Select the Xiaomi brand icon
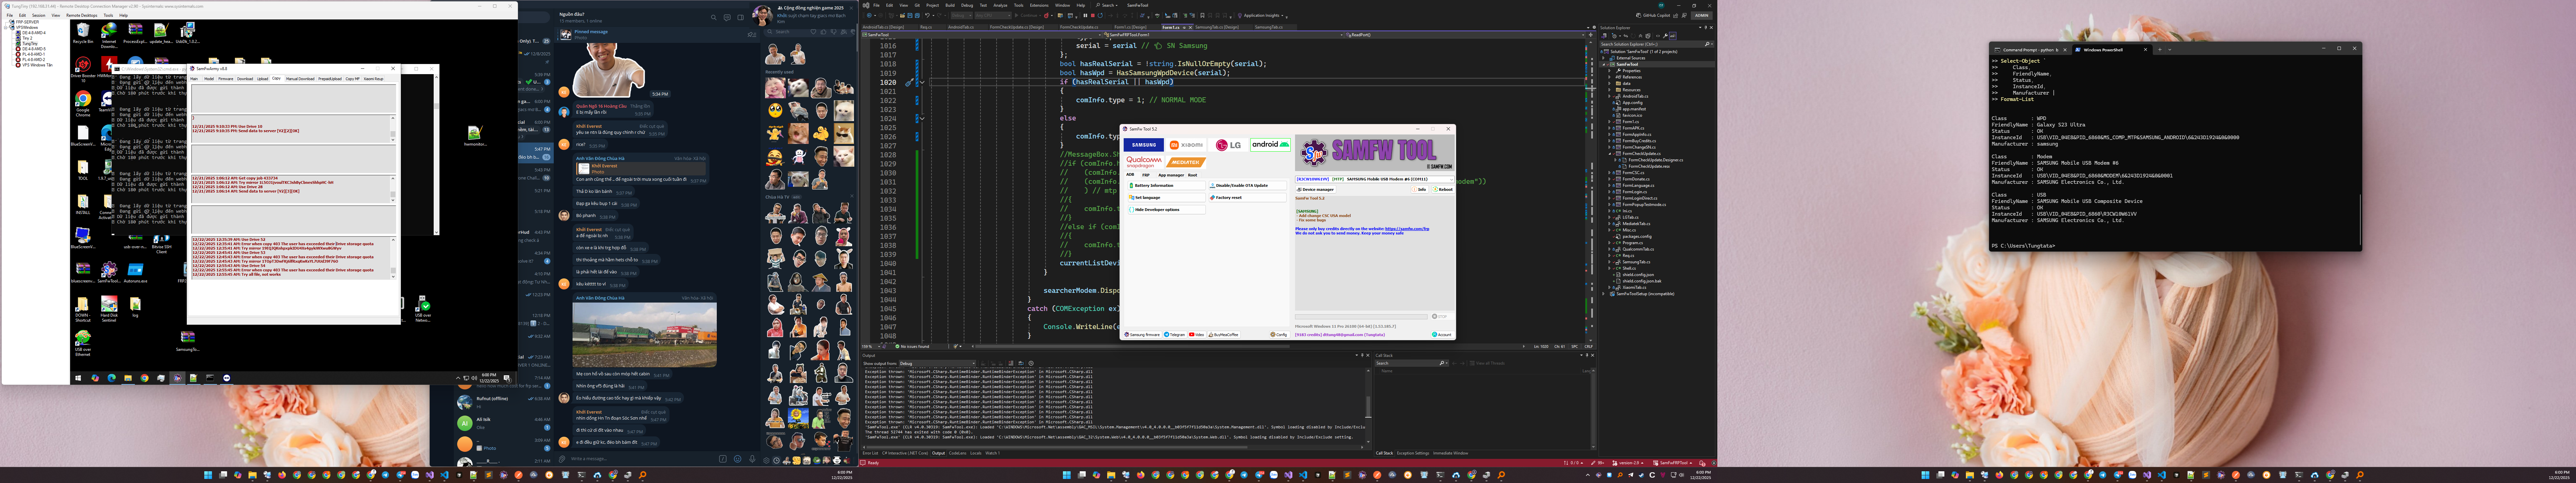The height and width of the screenshot is (483, 2576). click(x=1186, y=145)
